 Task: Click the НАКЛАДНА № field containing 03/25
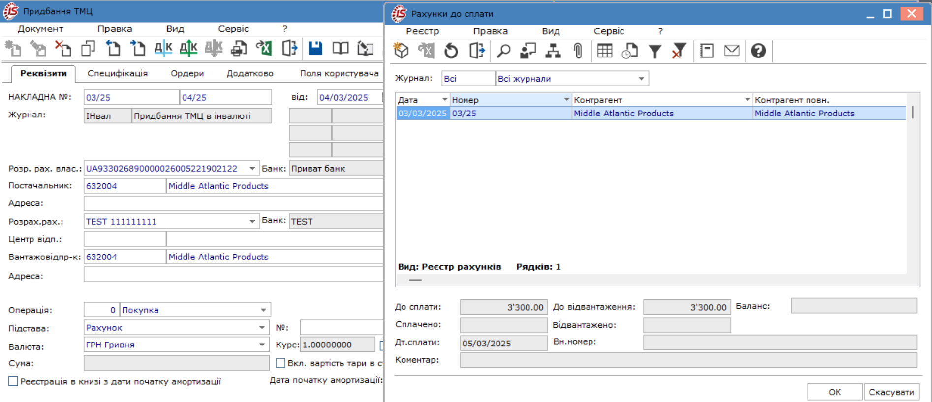click(x=131, y=97)
